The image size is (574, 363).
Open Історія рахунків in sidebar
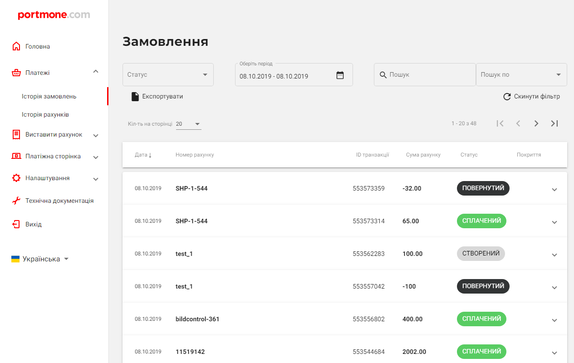tap(45, 115)
